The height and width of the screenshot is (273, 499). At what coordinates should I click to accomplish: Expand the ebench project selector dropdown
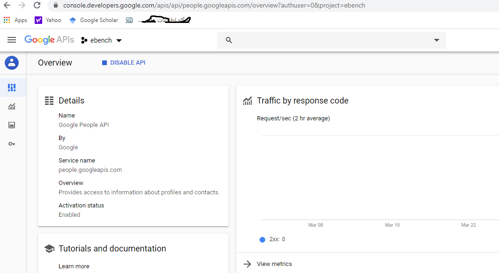[x=119, y=40]
